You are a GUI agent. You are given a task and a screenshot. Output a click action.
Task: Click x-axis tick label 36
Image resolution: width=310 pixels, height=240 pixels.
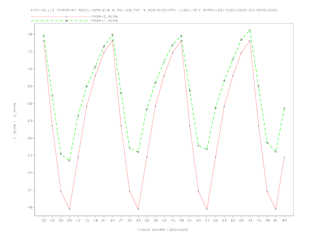(x=147, y=220)
